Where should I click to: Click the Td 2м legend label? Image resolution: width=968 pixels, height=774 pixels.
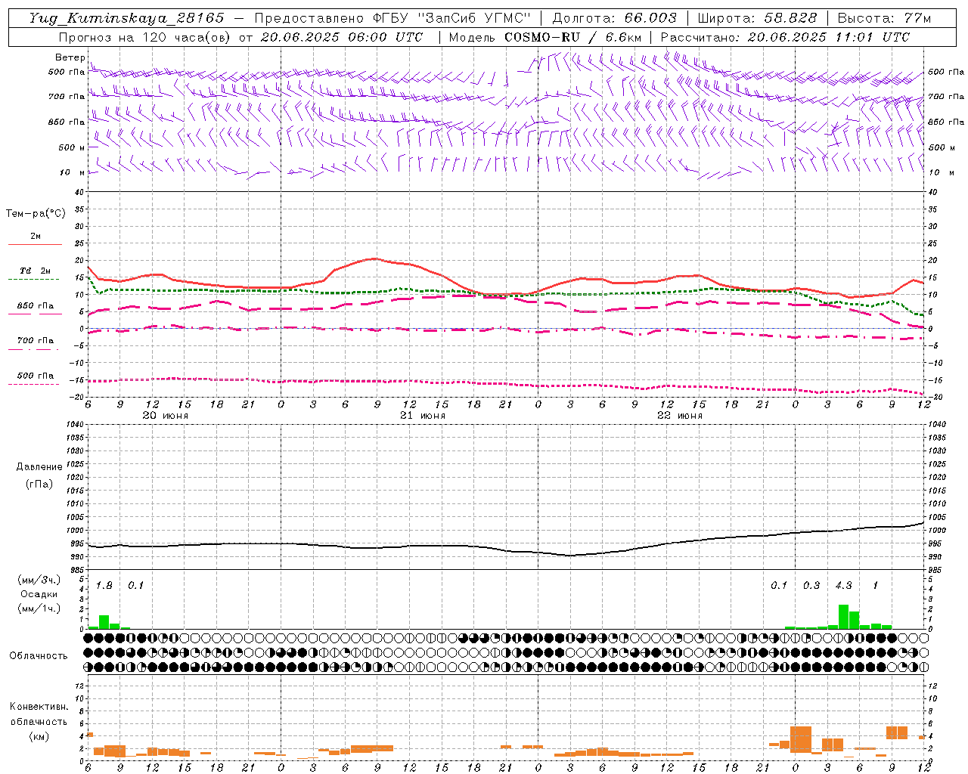(x=36, y=271)
